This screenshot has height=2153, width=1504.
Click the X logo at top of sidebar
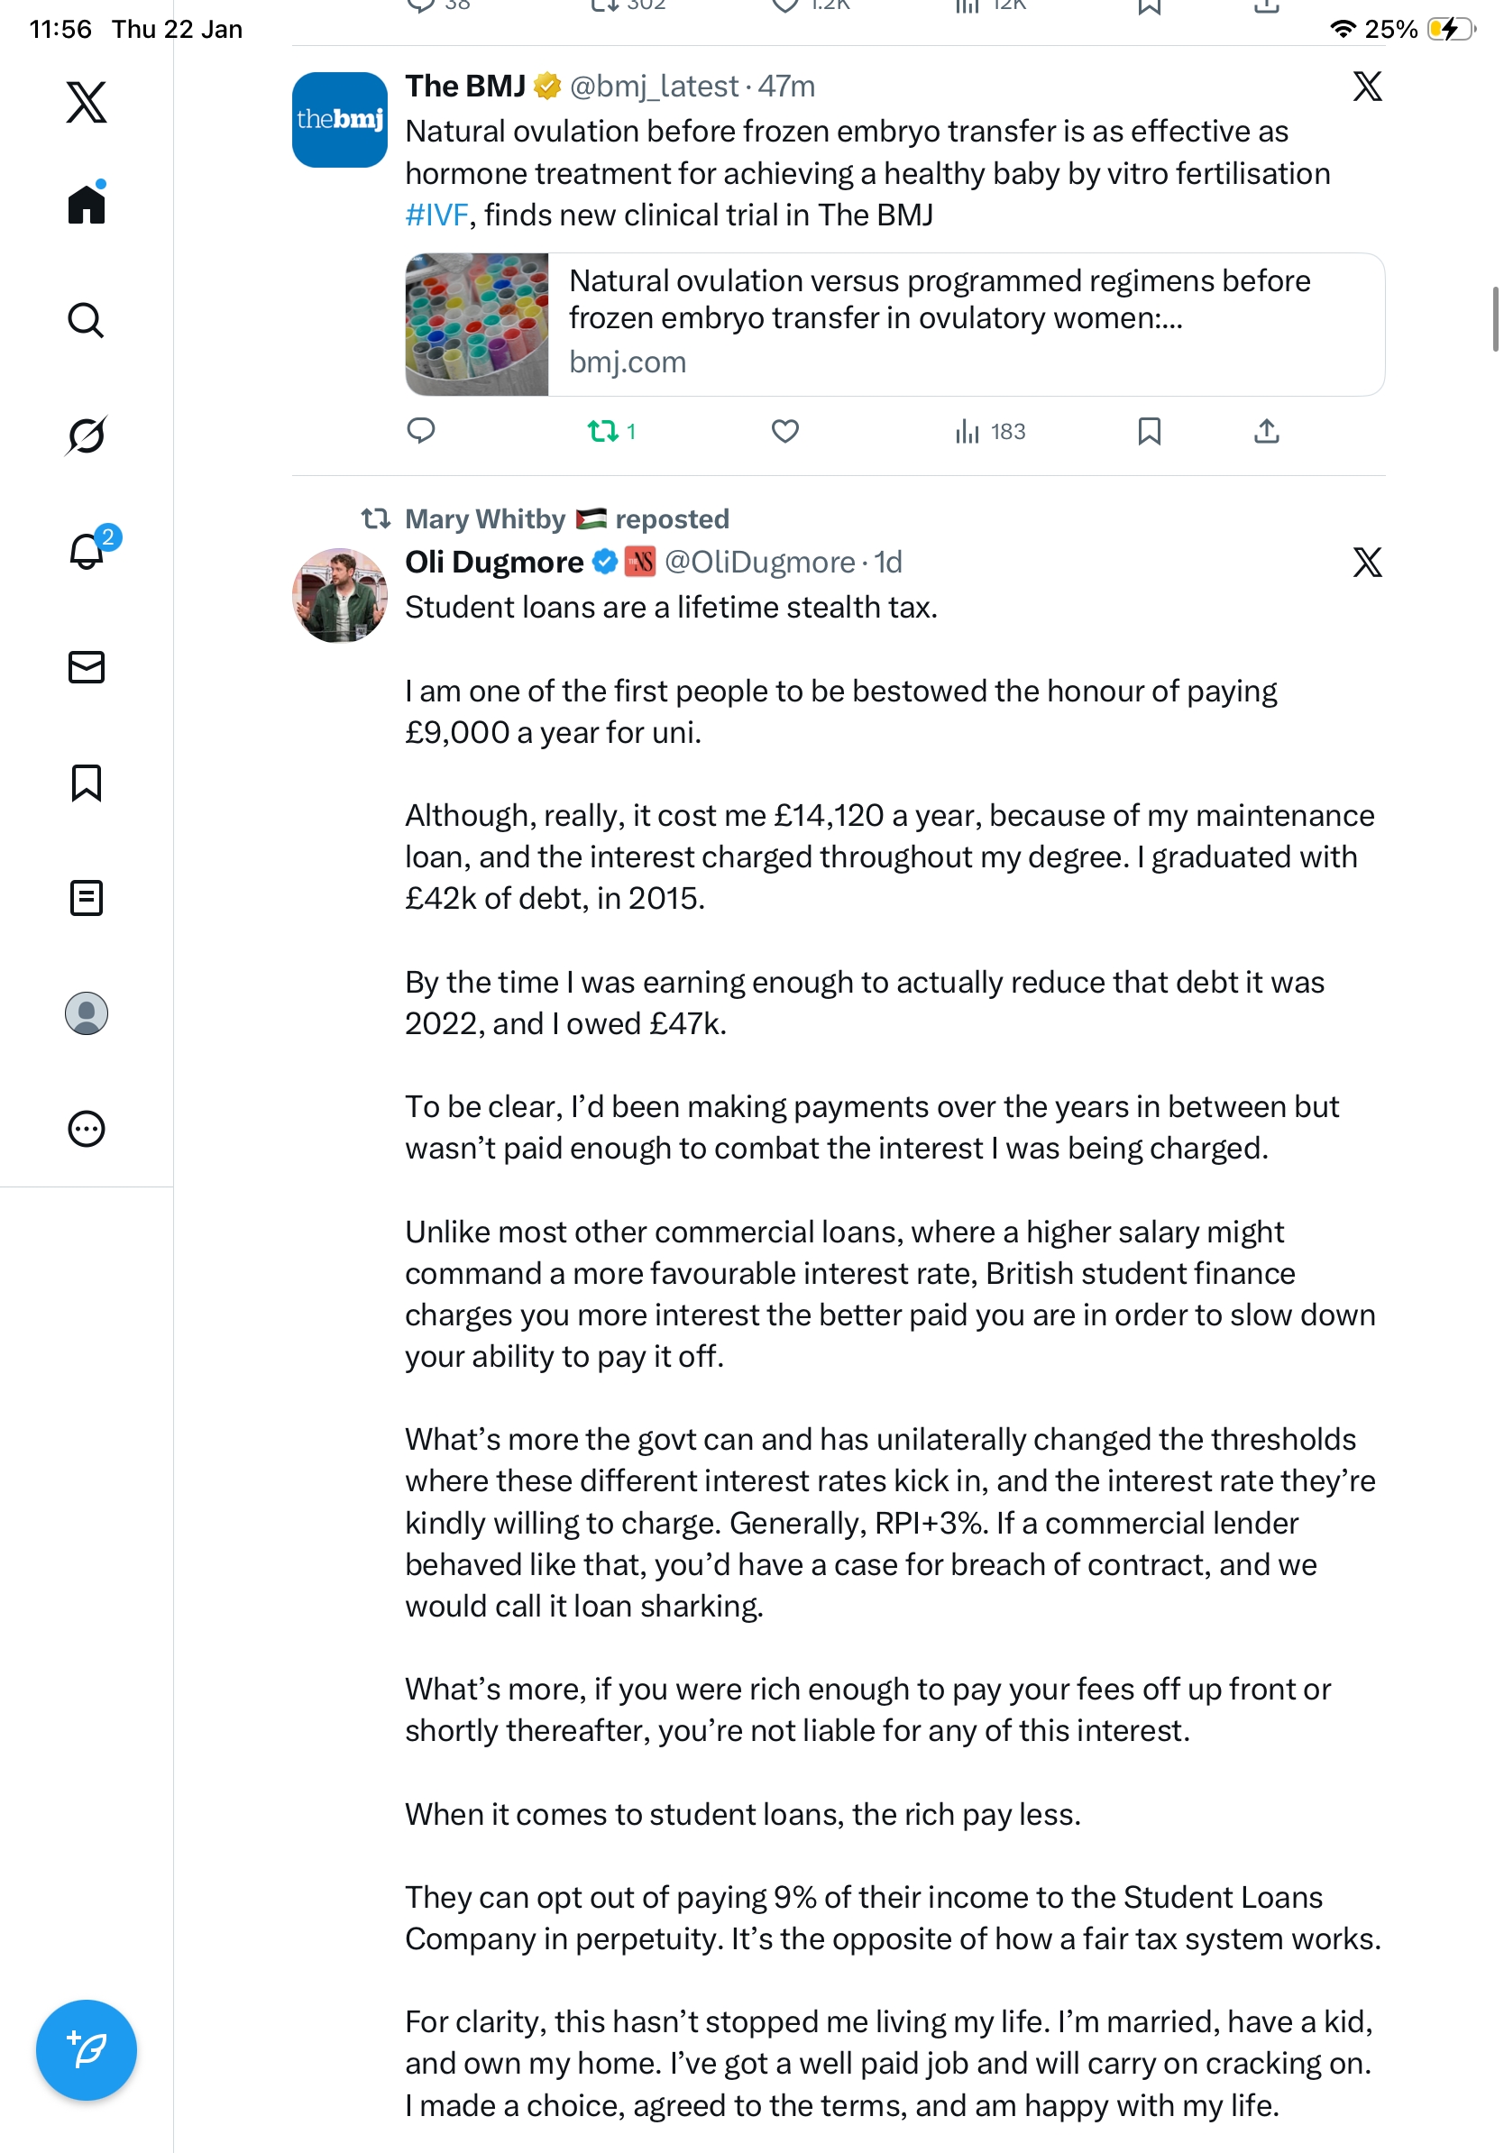(x=87, y=102)
